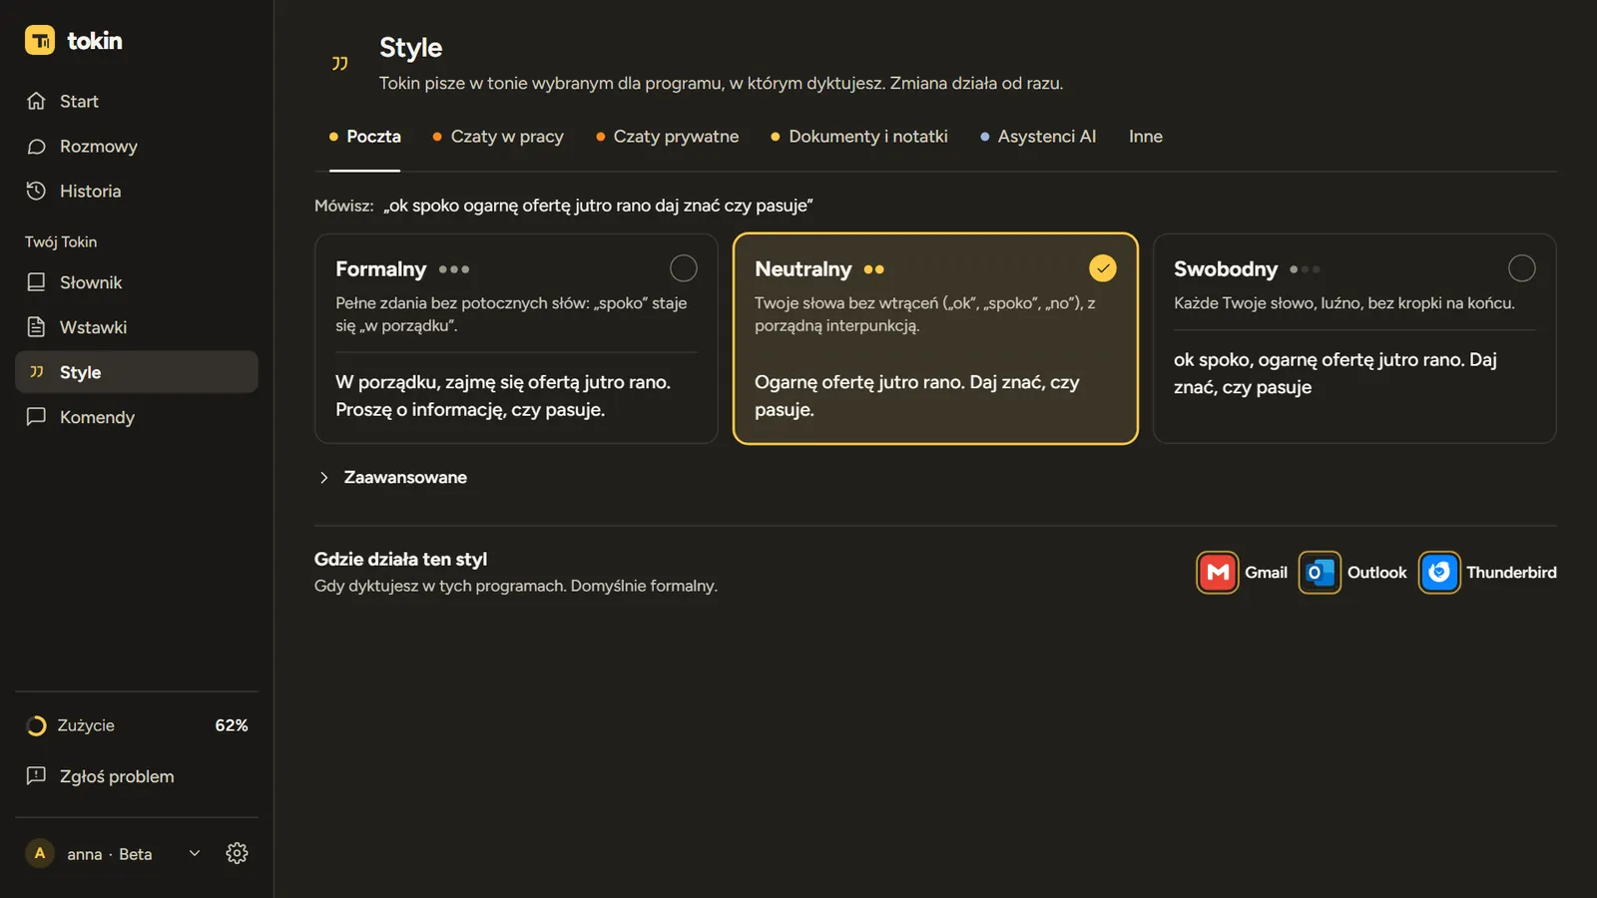Click the Thunderbird label
The height and width of the screenshot is (898, 1597).
point(1511,573)
